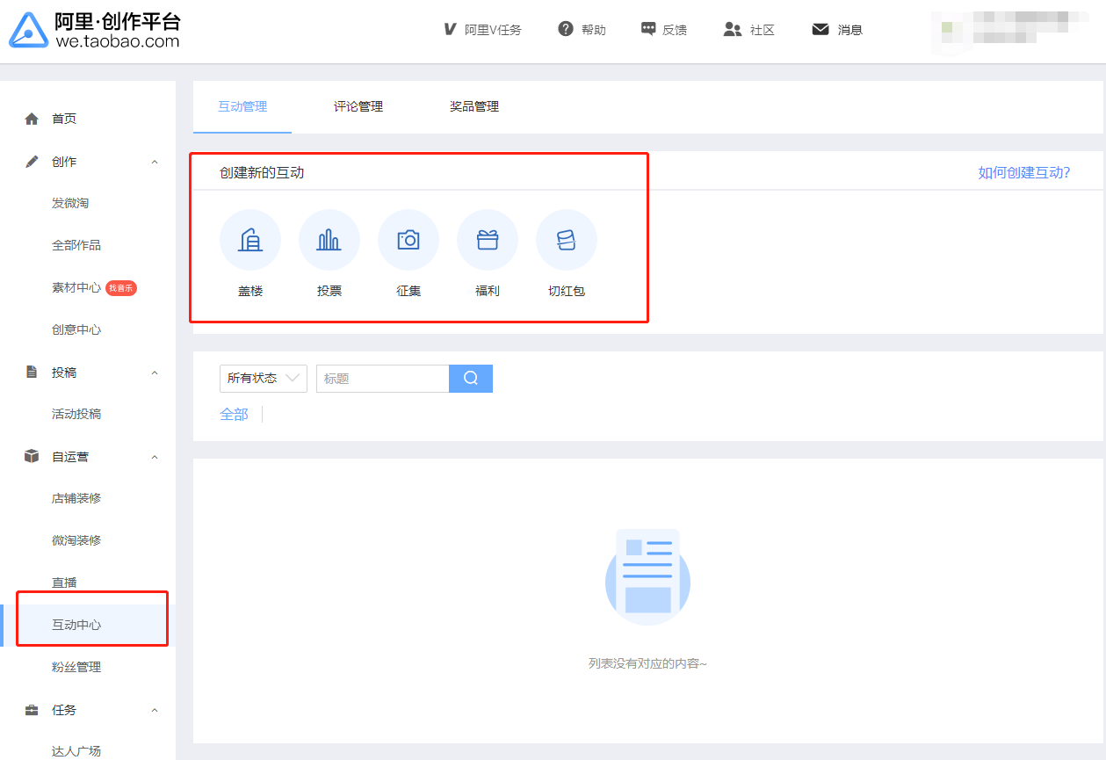
Task: Open the 阿里V任务 V icon
Action: [450, 30]
